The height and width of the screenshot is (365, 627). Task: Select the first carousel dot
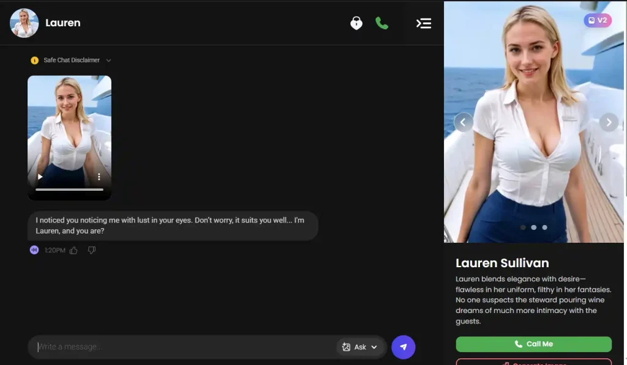pos(523,227)
